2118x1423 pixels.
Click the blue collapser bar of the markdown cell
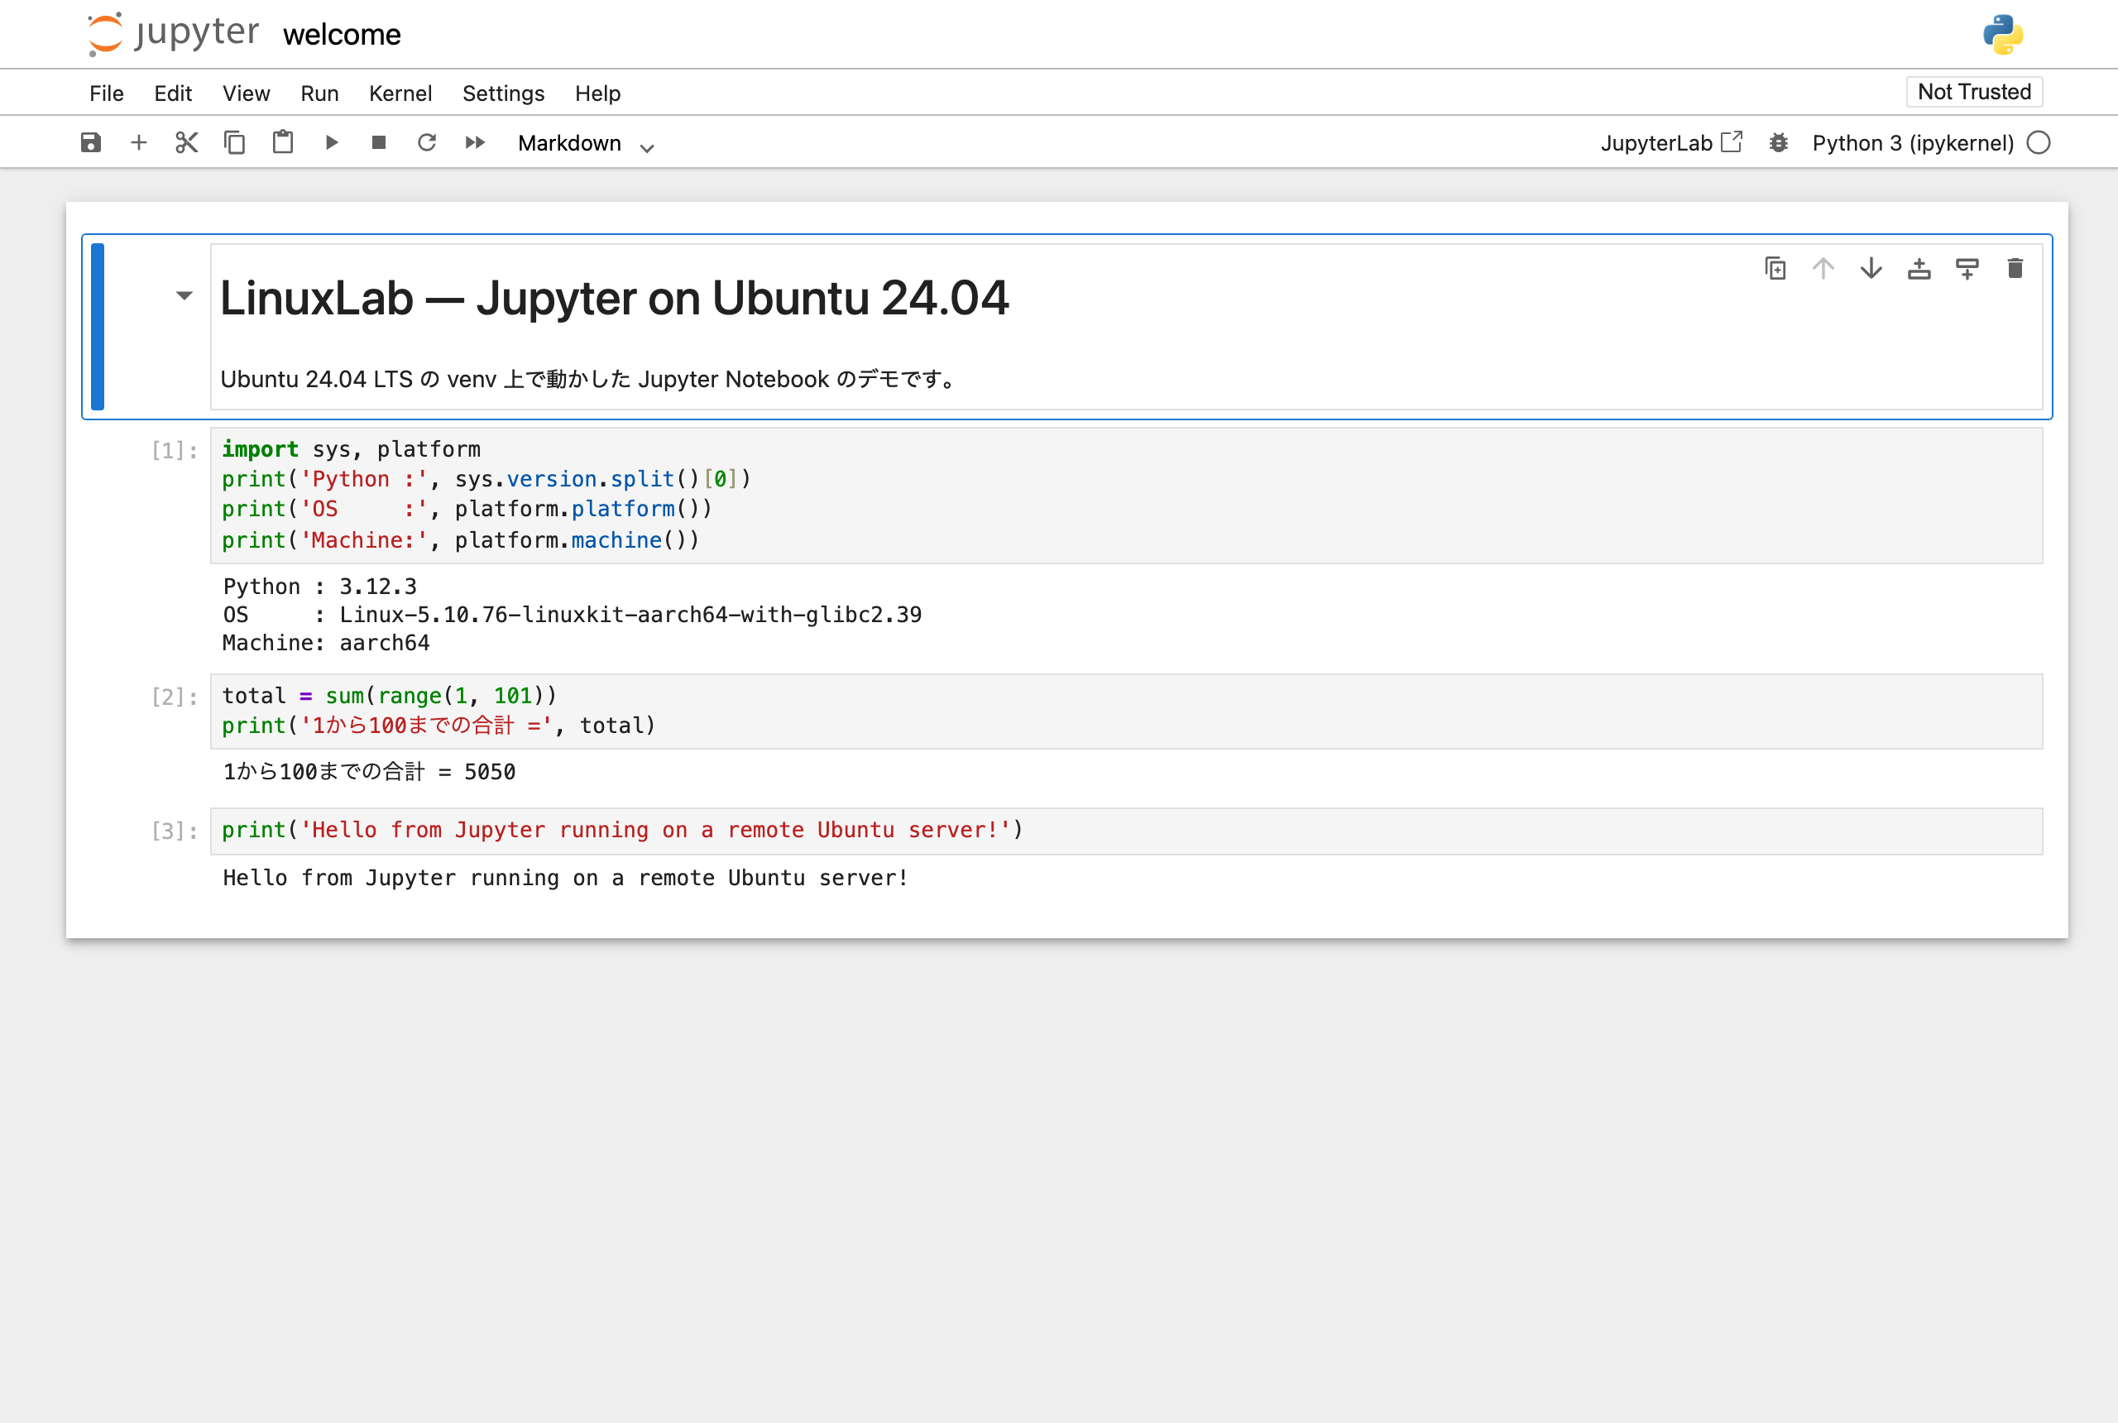pos(98,327)
